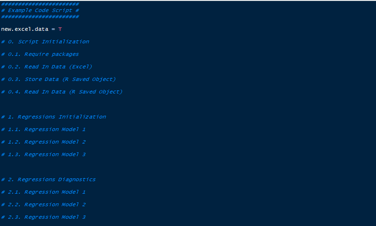The height and width of the screenshot is (226, 376).
Task: Click the '0.3. Store Data' comment line
Action: point(58,80)
